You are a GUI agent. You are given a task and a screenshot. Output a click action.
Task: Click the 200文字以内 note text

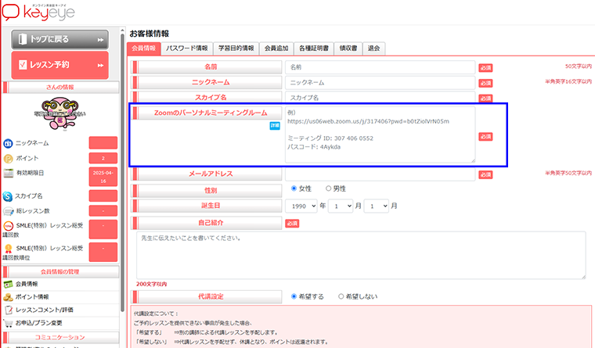coord(151,285)
